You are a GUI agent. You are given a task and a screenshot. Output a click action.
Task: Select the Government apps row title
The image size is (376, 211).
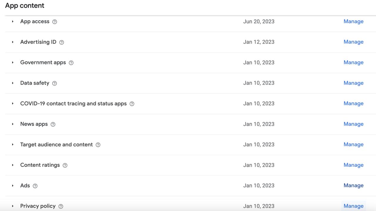point(43,63)
